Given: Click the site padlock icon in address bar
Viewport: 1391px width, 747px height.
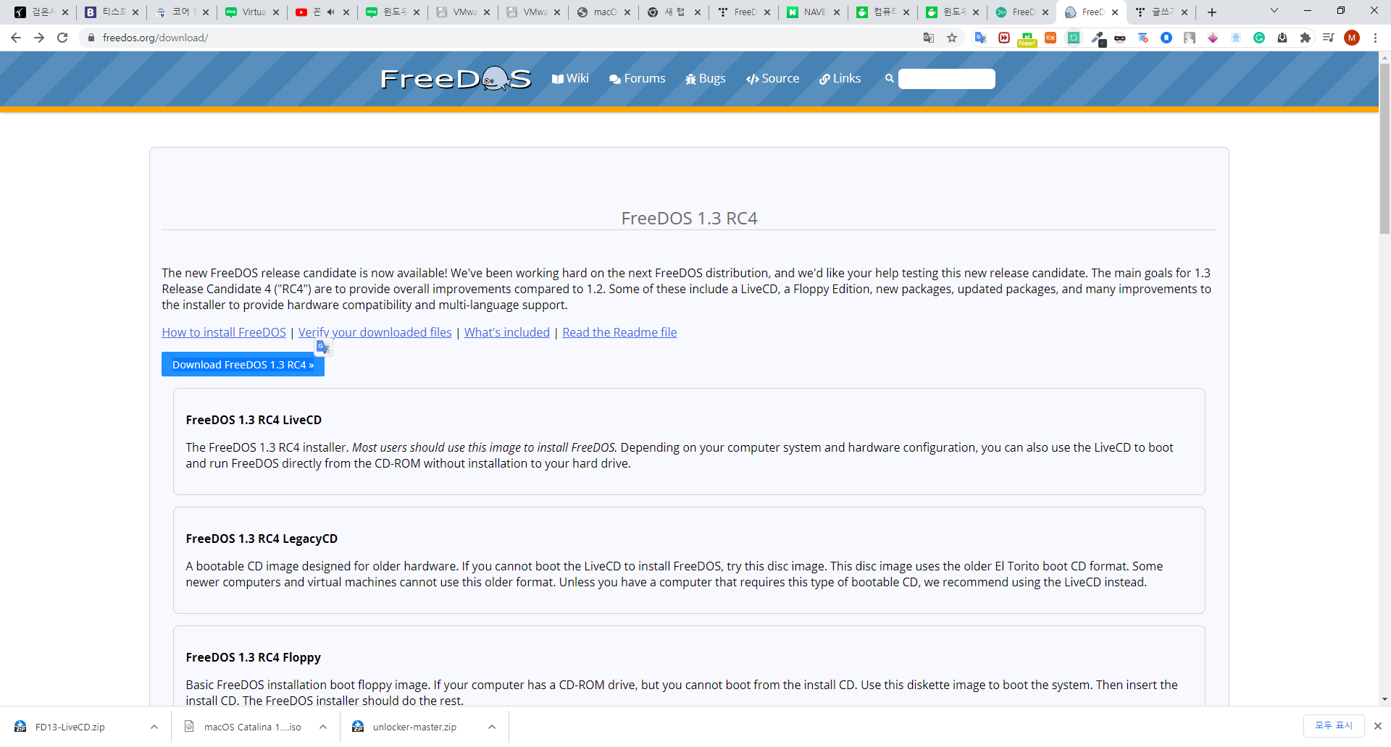Looking at the screenshot, I should [91, 38].
